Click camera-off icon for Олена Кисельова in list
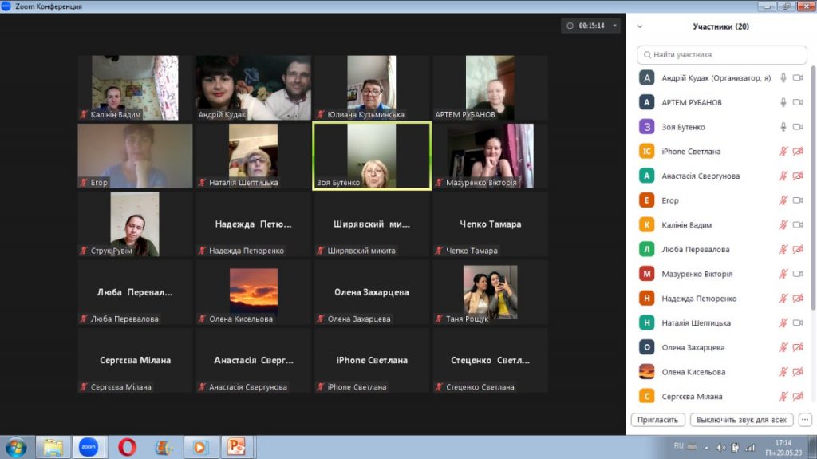 coord(798,372)
